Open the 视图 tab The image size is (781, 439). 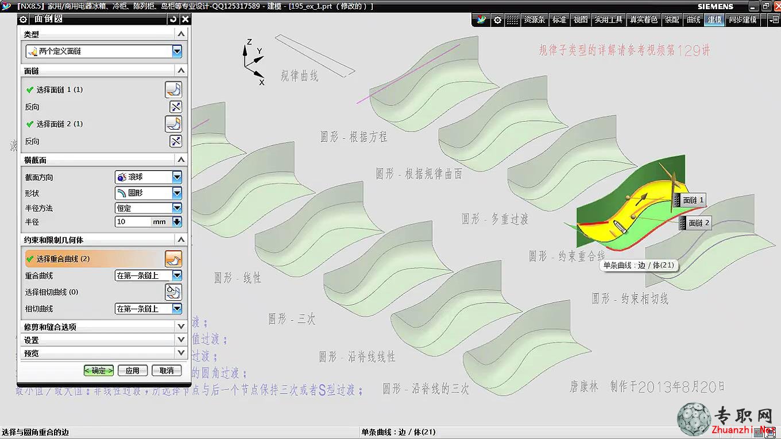coord(581,20)
